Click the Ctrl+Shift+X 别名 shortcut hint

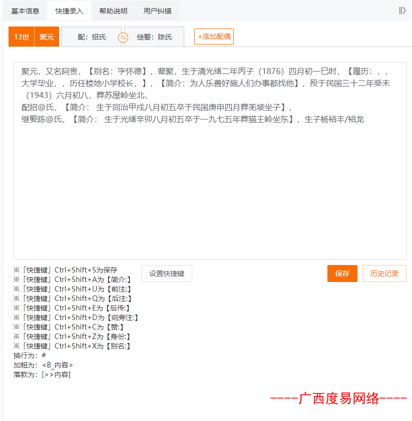click(72, 346)
